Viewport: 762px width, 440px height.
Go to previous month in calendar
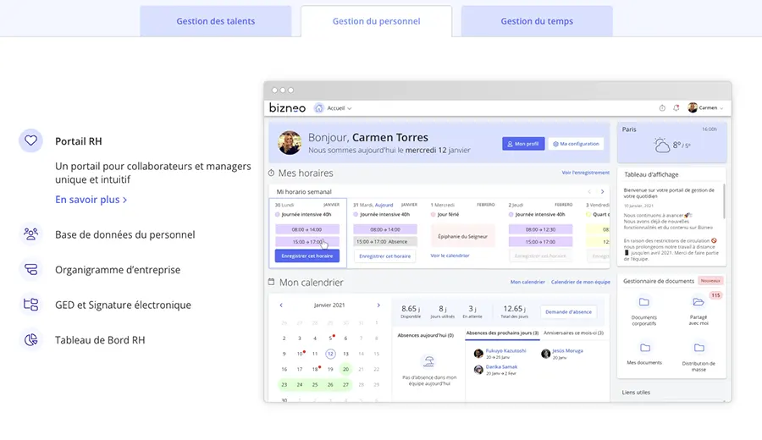pyautogui.click(x=281, y=305)
